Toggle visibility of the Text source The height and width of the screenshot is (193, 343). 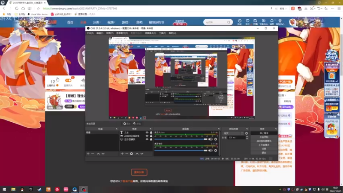(x=147, y=133)
